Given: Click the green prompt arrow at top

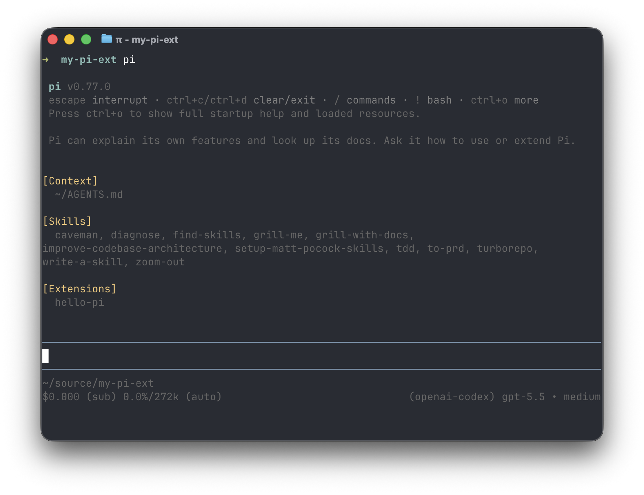Looking at the screenshot, I should pos(46,59).
